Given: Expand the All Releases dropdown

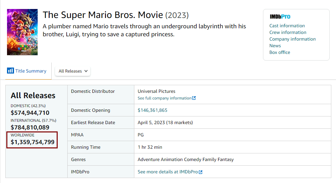Looking at the screenshot, I should [x=73, y=71].
